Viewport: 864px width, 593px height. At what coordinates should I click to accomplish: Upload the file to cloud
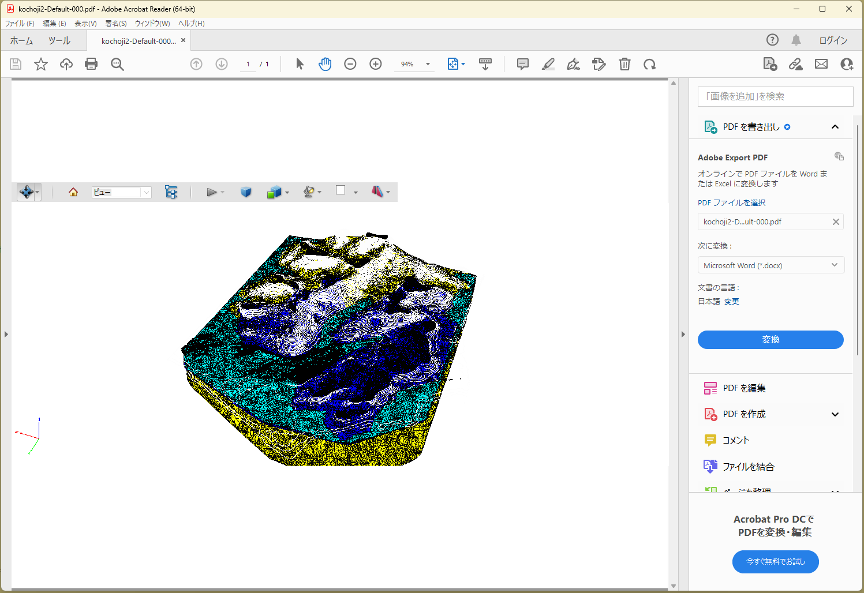click(x=66, y=64)
